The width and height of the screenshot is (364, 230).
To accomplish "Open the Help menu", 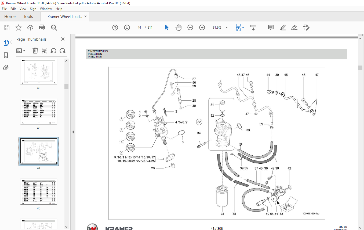I will coord(59,9).
